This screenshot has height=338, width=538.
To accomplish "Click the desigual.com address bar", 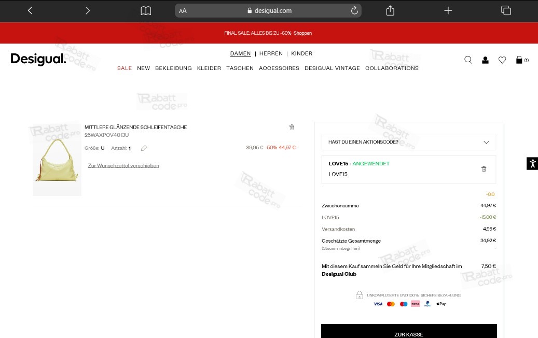I will pyautogui.click(x=268, y=10).
